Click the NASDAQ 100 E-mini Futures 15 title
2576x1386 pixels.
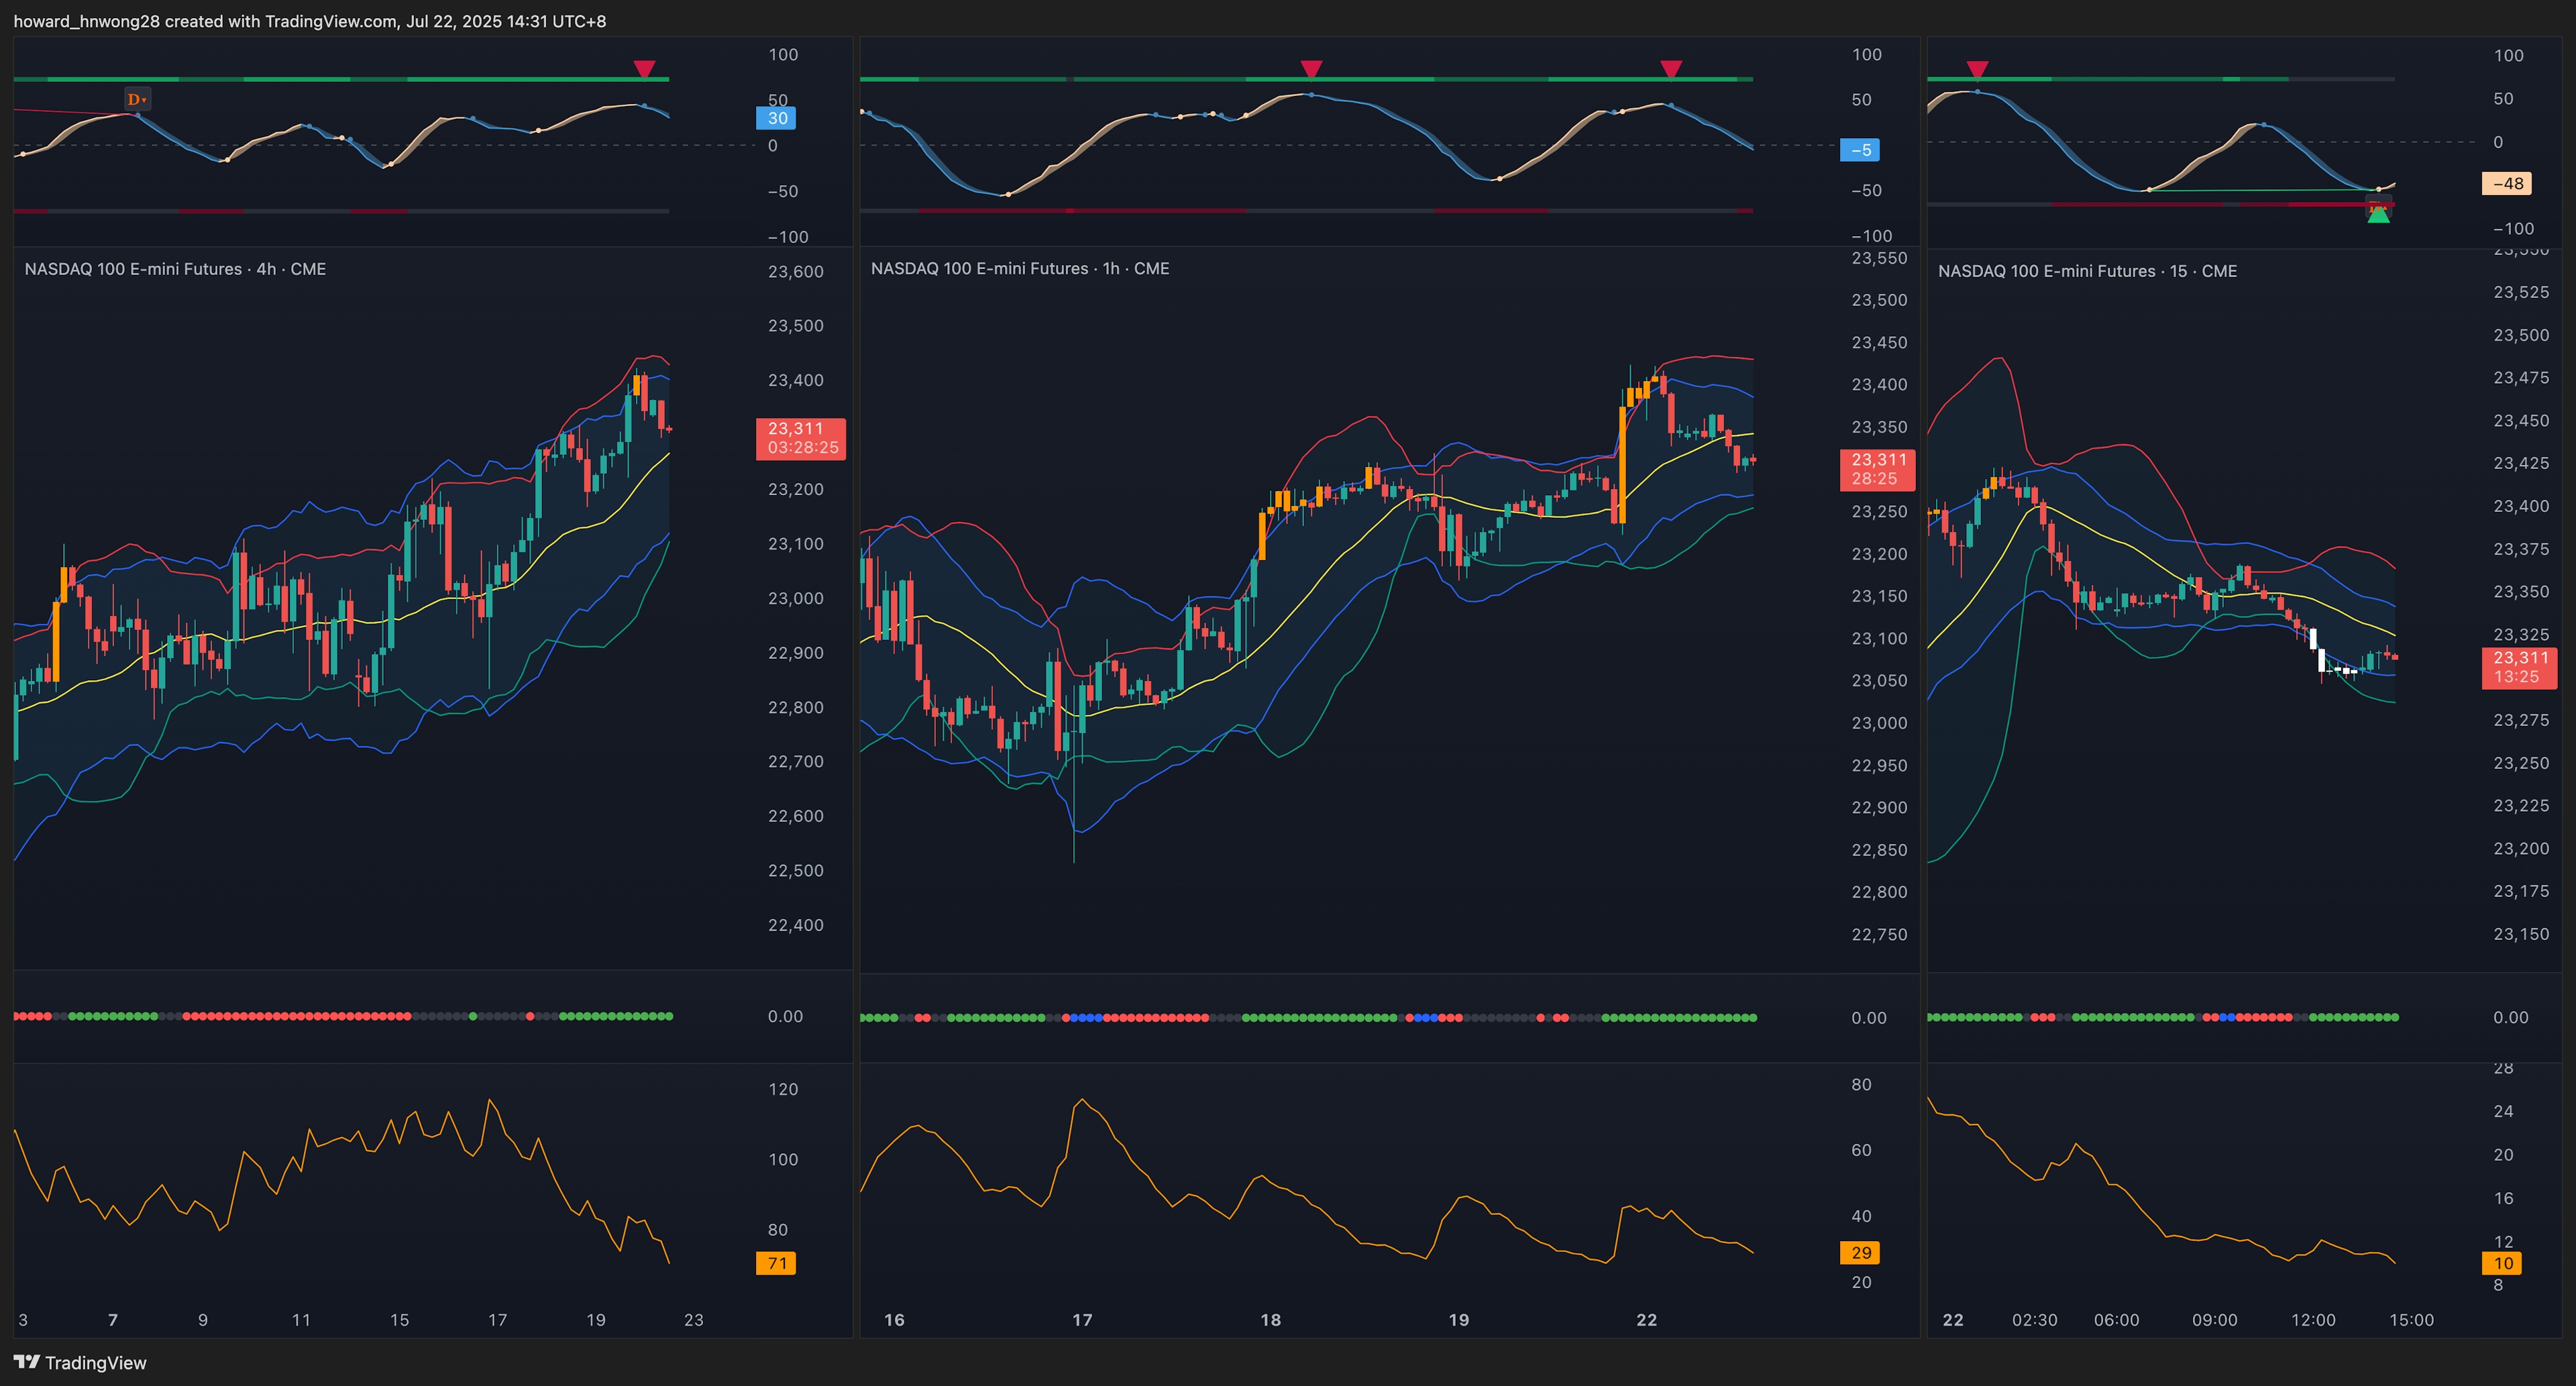coord(2087,271)
